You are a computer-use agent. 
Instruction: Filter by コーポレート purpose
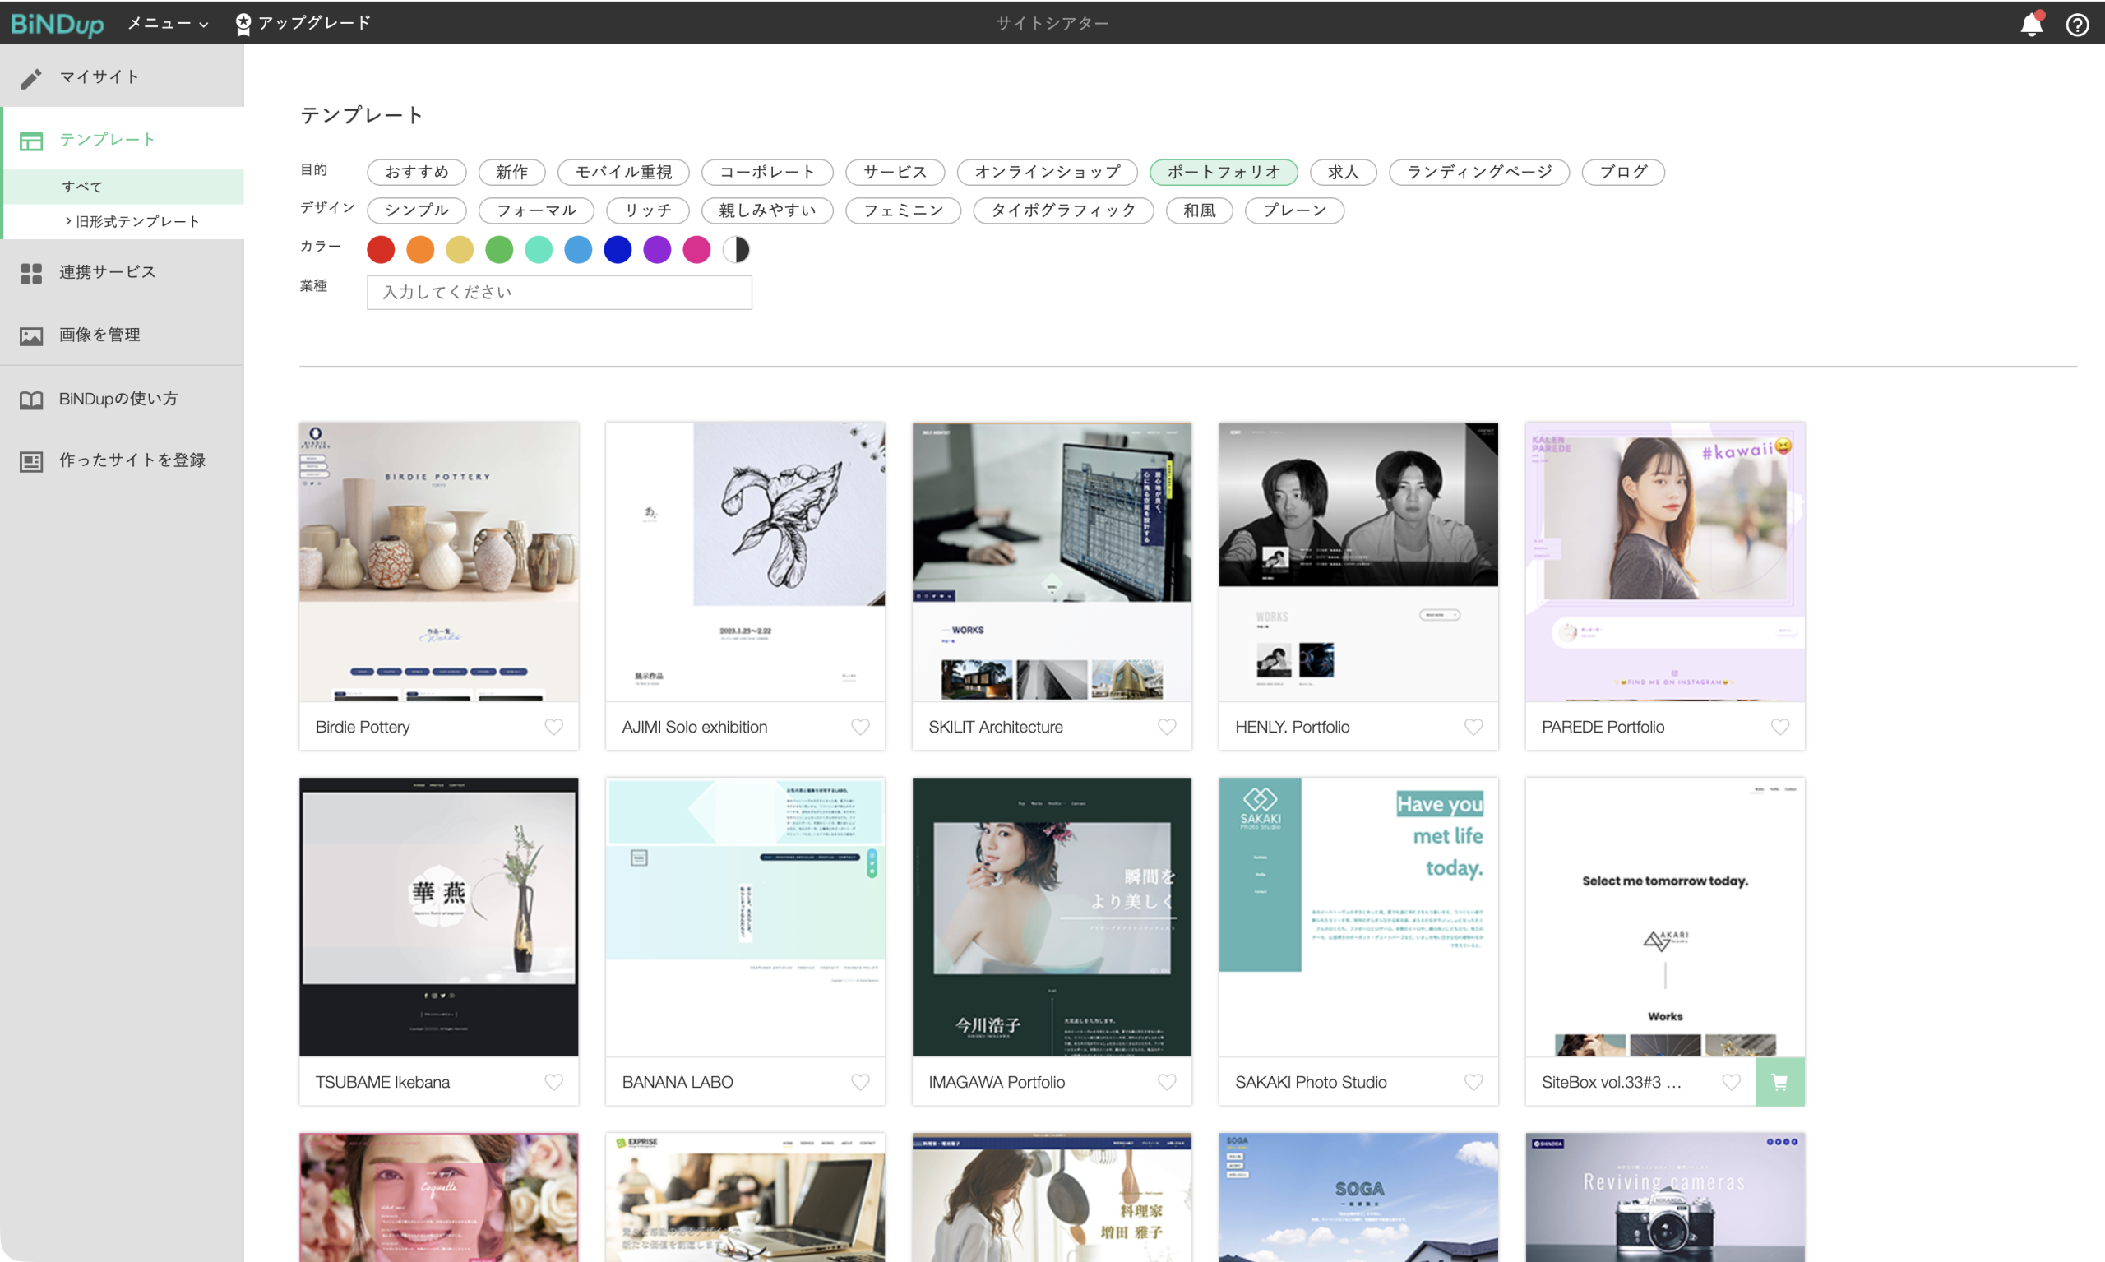point(767,172)
